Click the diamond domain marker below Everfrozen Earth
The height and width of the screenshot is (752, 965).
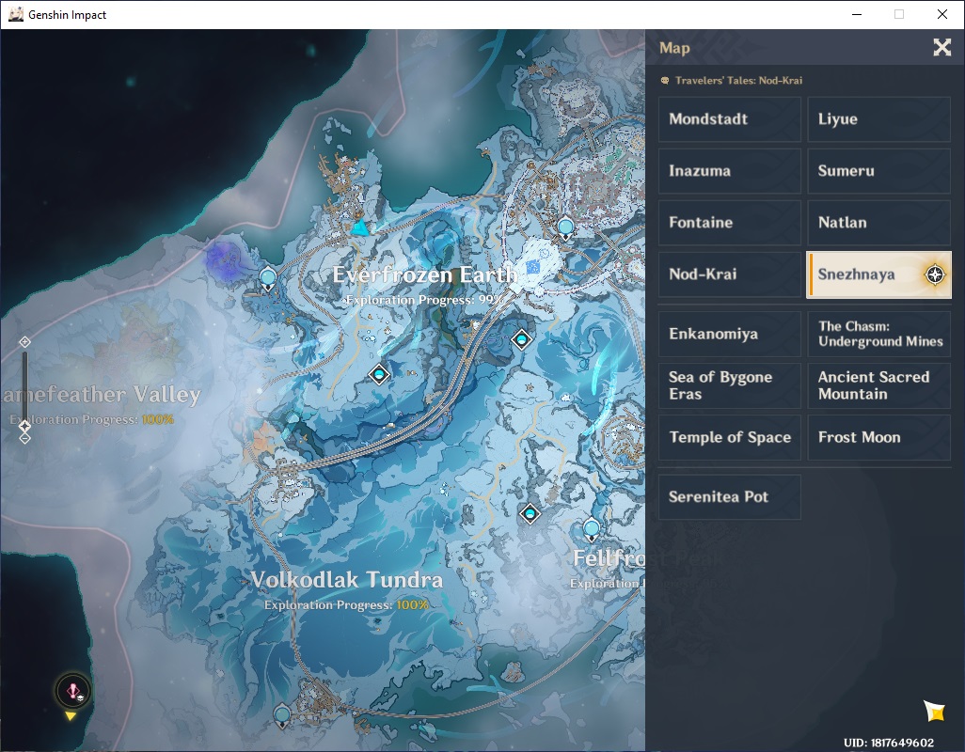coord(379,374)
